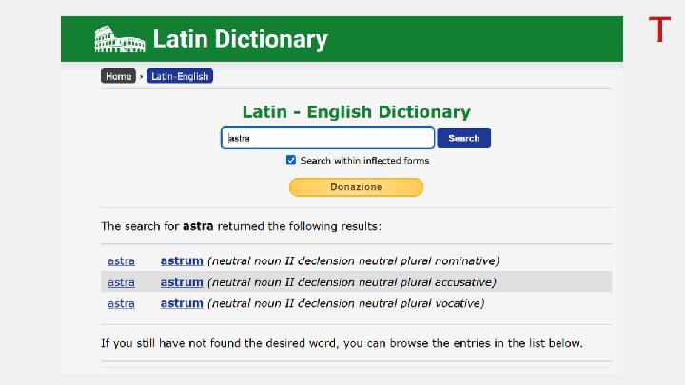Viewport: 685px width, 385px height.
Task: Click the Colosseum logo icon
Action: (119, 39)
